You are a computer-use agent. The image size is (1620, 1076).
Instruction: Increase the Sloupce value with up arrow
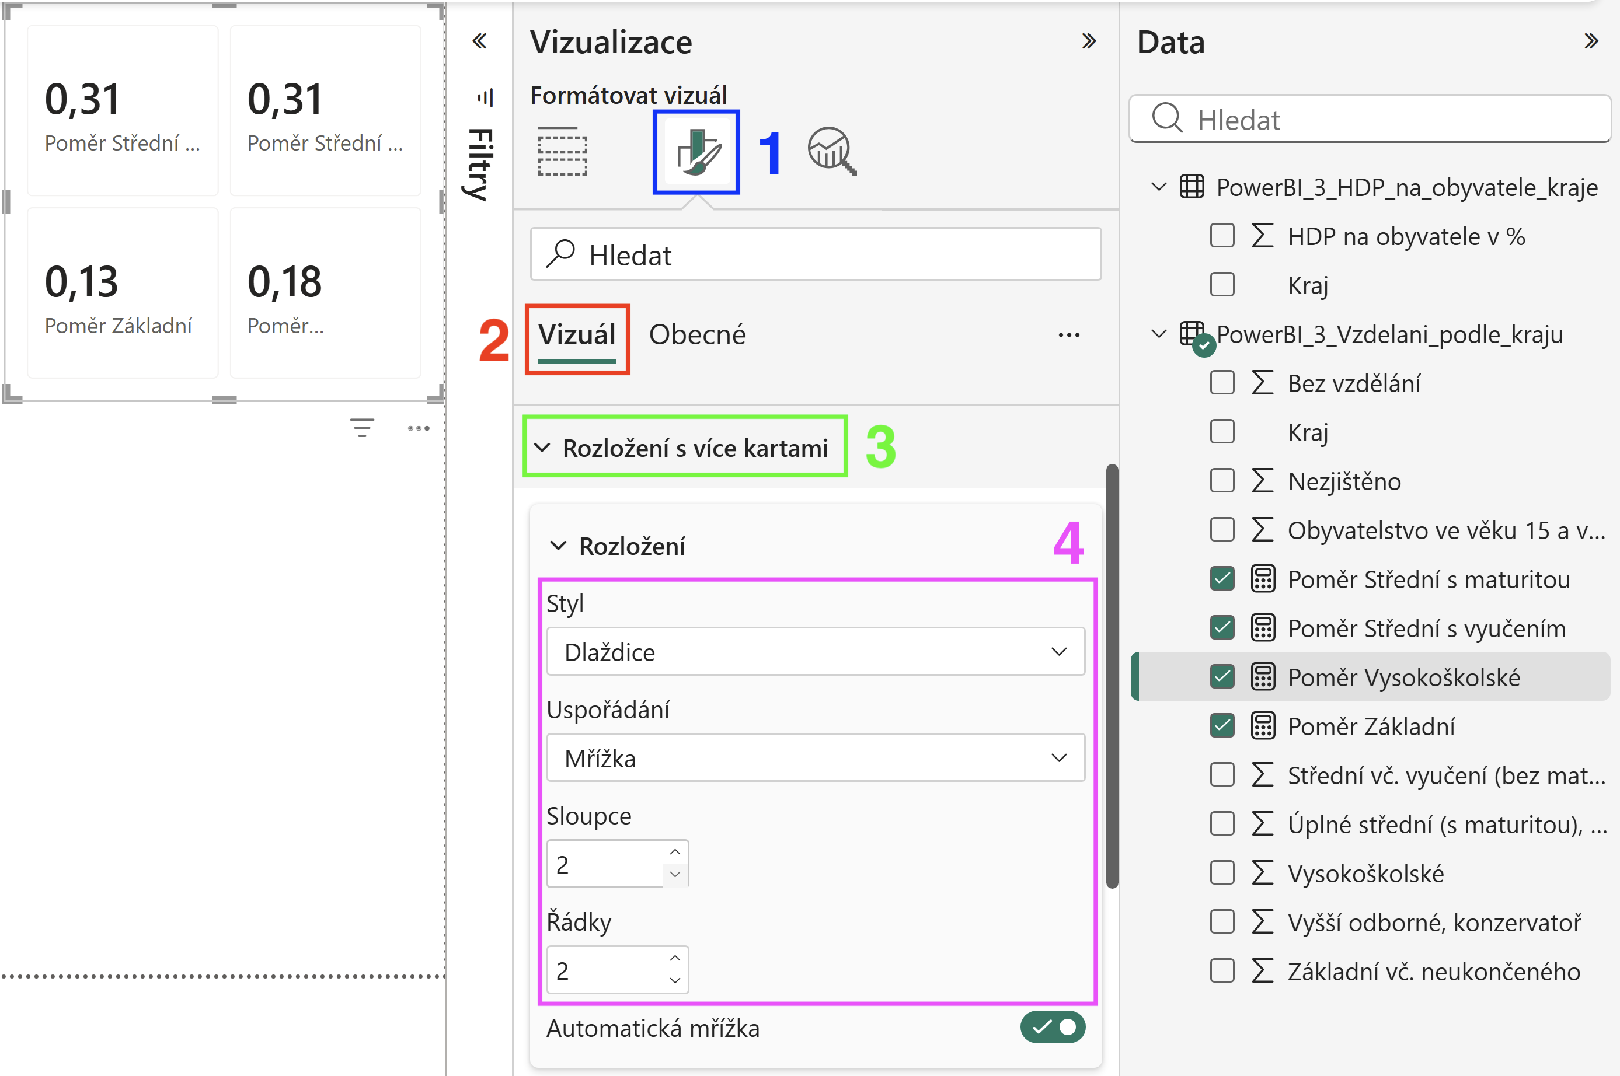tap(675, 851)
